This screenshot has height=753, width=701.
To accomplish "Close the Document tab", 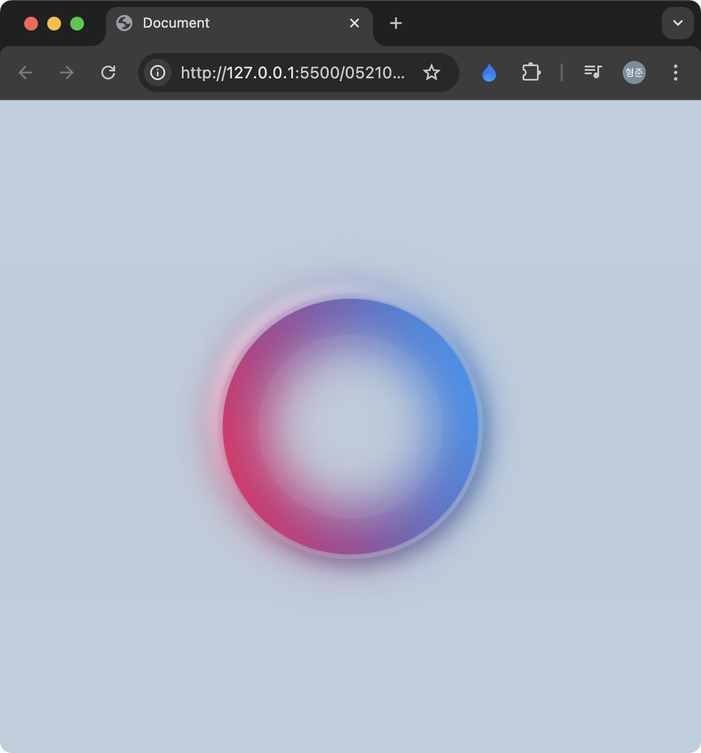I will 355,23.
